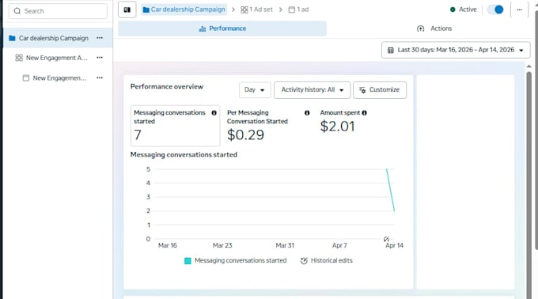The image size is (538, 299).
Task: Select the New Engagement A... ad set row
Action: [x=58, y=58]
